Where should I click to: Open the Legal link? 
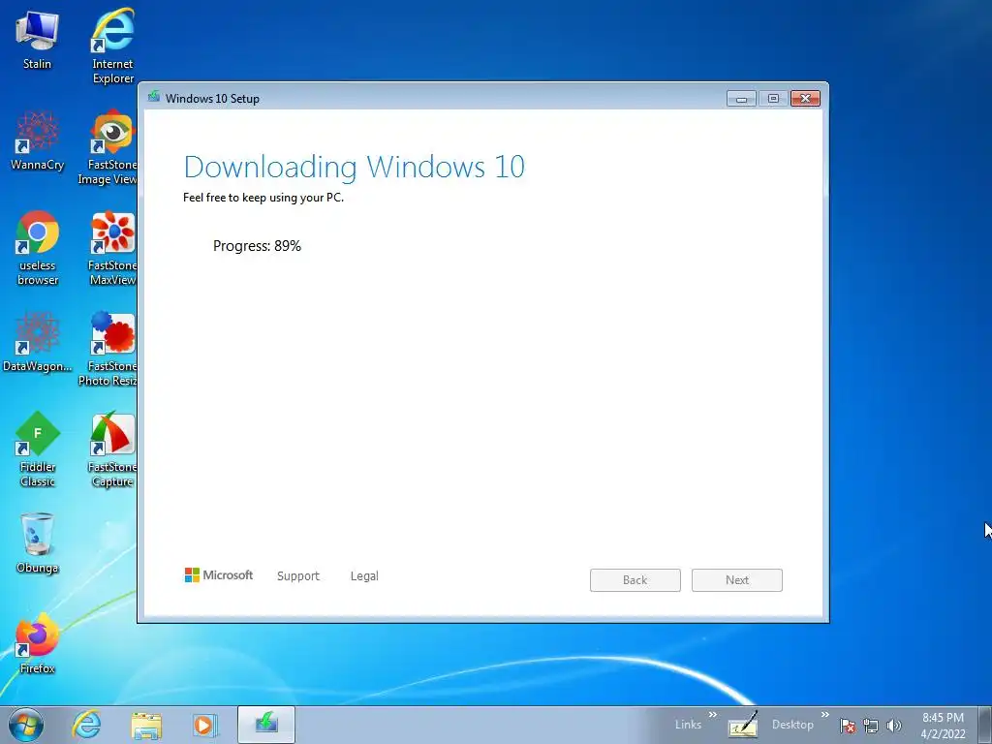(x=364, y=576)
